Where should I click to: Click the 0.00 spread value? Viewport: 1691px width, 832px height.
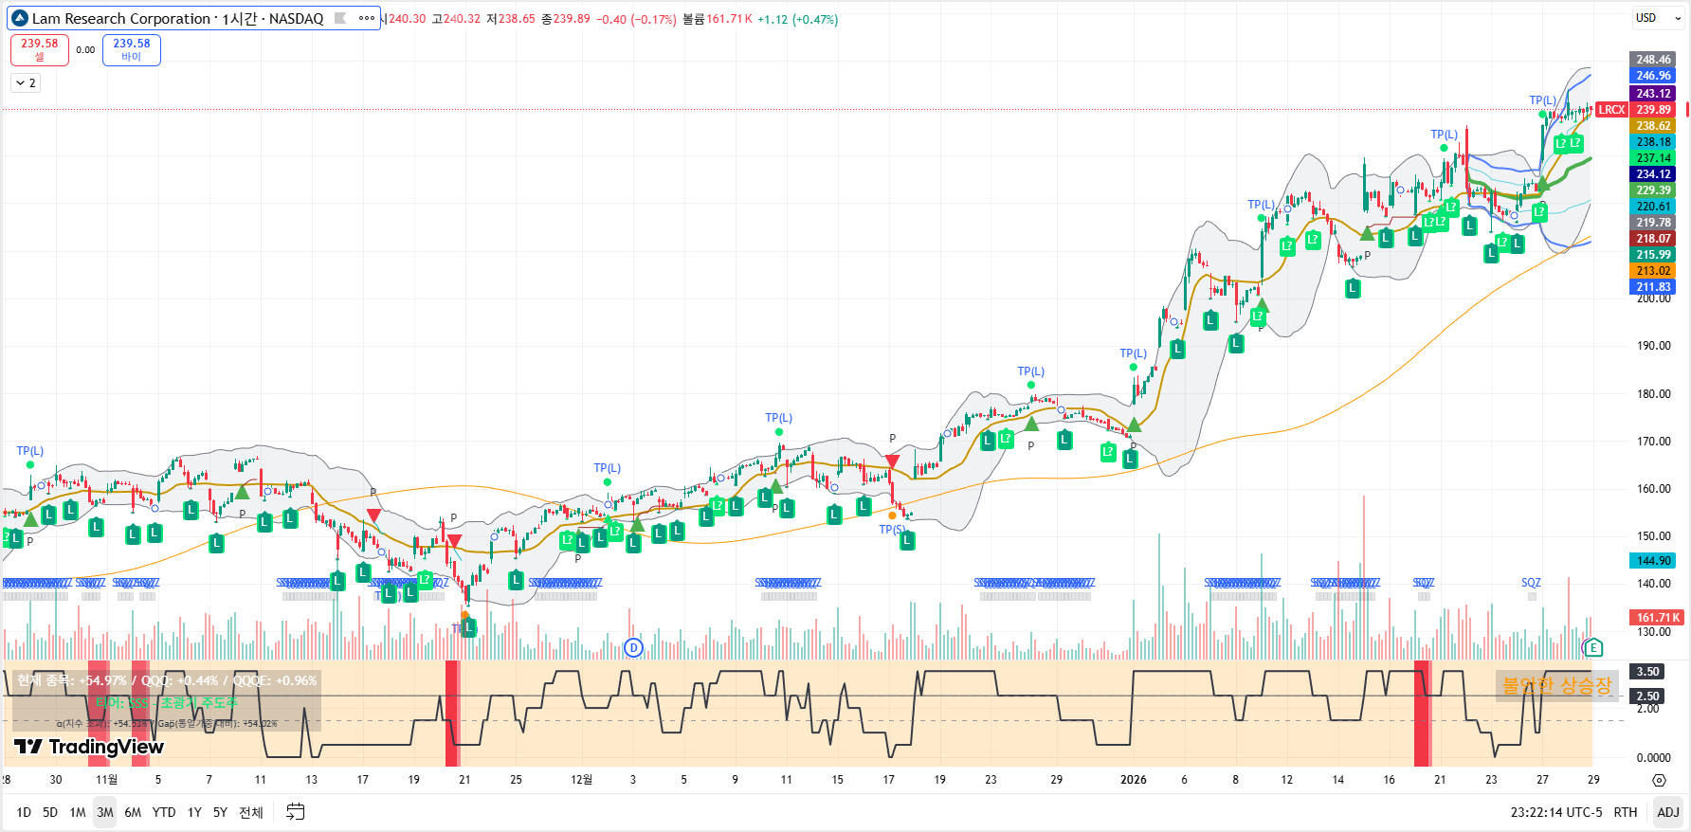(x=85, y=50)
